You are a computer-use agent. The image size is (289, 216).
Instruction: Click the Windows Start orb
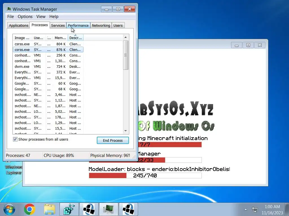click(9, 209)
